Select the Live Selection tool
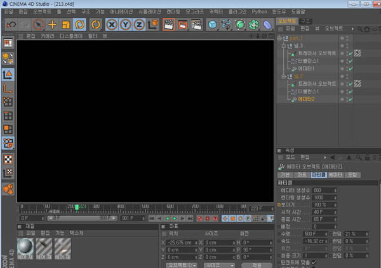Screen dimensions: 381x268 (x=38, y=25)
